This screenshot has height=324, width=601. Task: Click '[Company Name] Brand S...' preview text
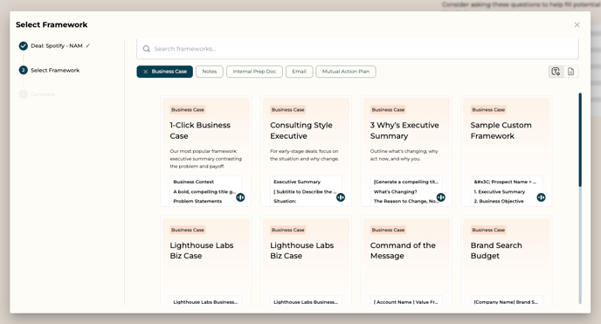click(x=506, y=302)
